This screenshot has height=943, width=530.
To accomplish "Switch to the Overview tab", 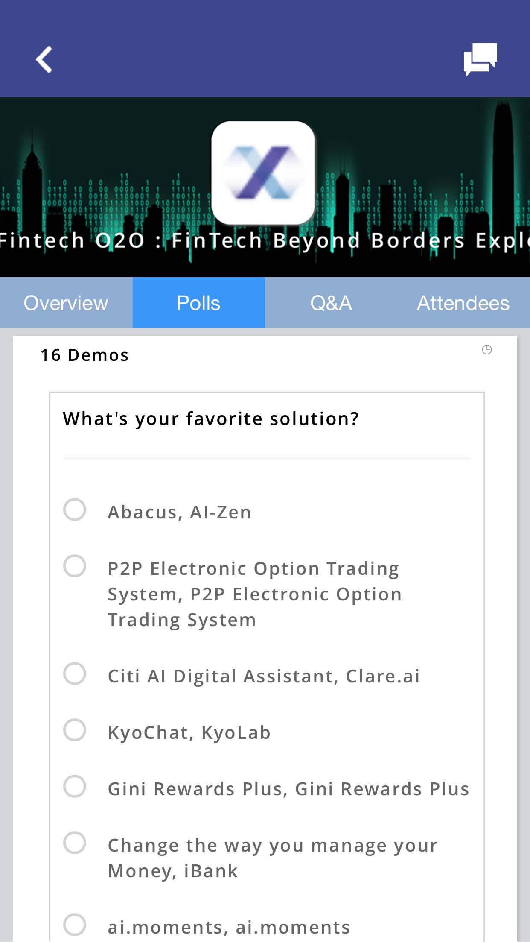I will click(x=66, y=303).
